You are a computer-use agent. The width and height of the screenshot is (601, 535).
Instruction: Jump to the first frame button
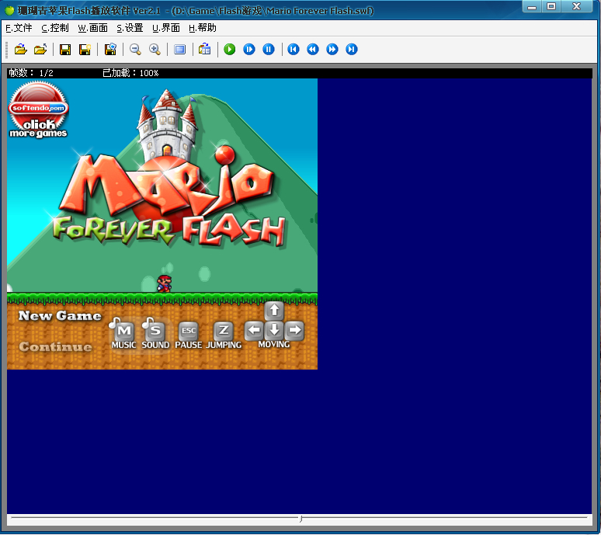coord(294,50)
